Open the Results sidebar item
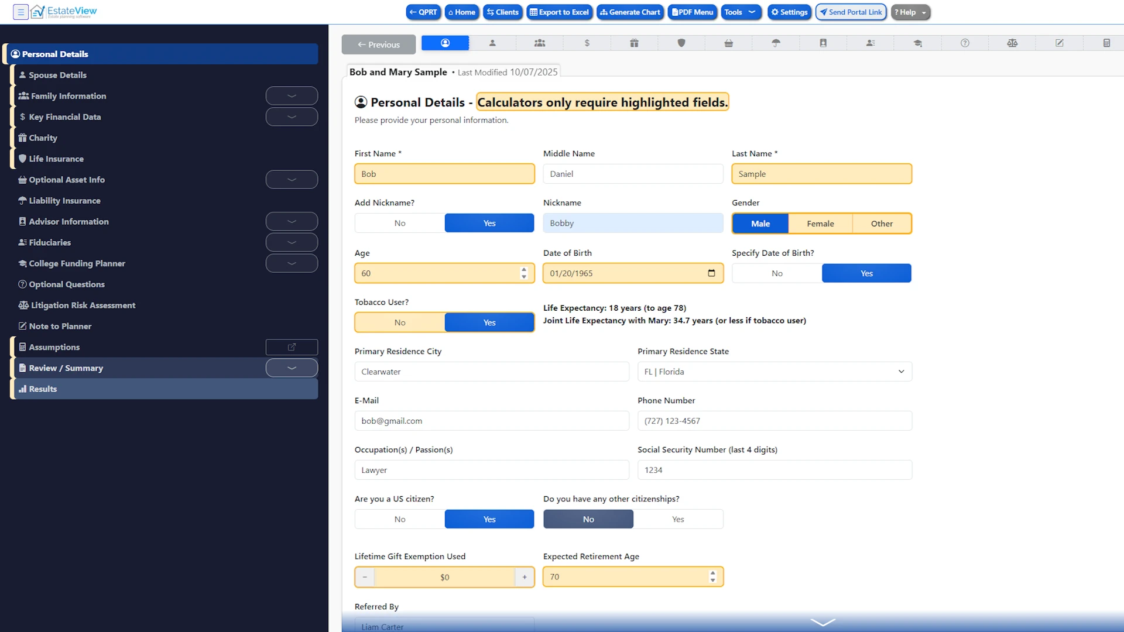 (42, 389)
